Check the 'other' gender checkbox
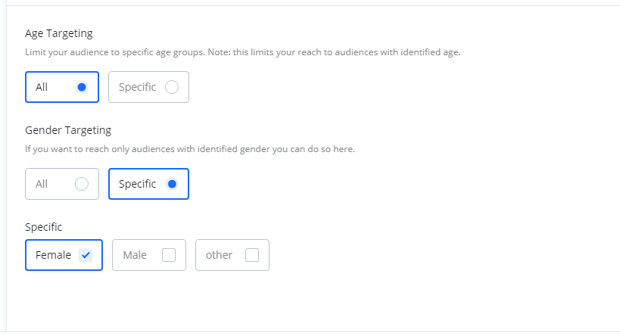The image size is (620, 336). pos(251,255)
